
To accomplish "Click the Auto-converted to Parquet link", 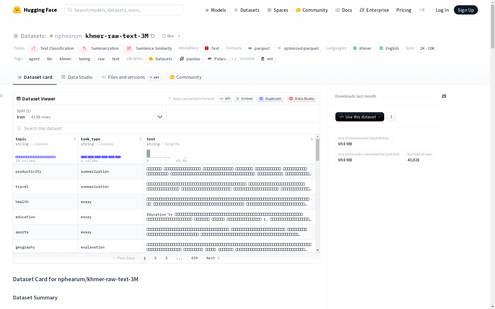I will click(191, 99).
